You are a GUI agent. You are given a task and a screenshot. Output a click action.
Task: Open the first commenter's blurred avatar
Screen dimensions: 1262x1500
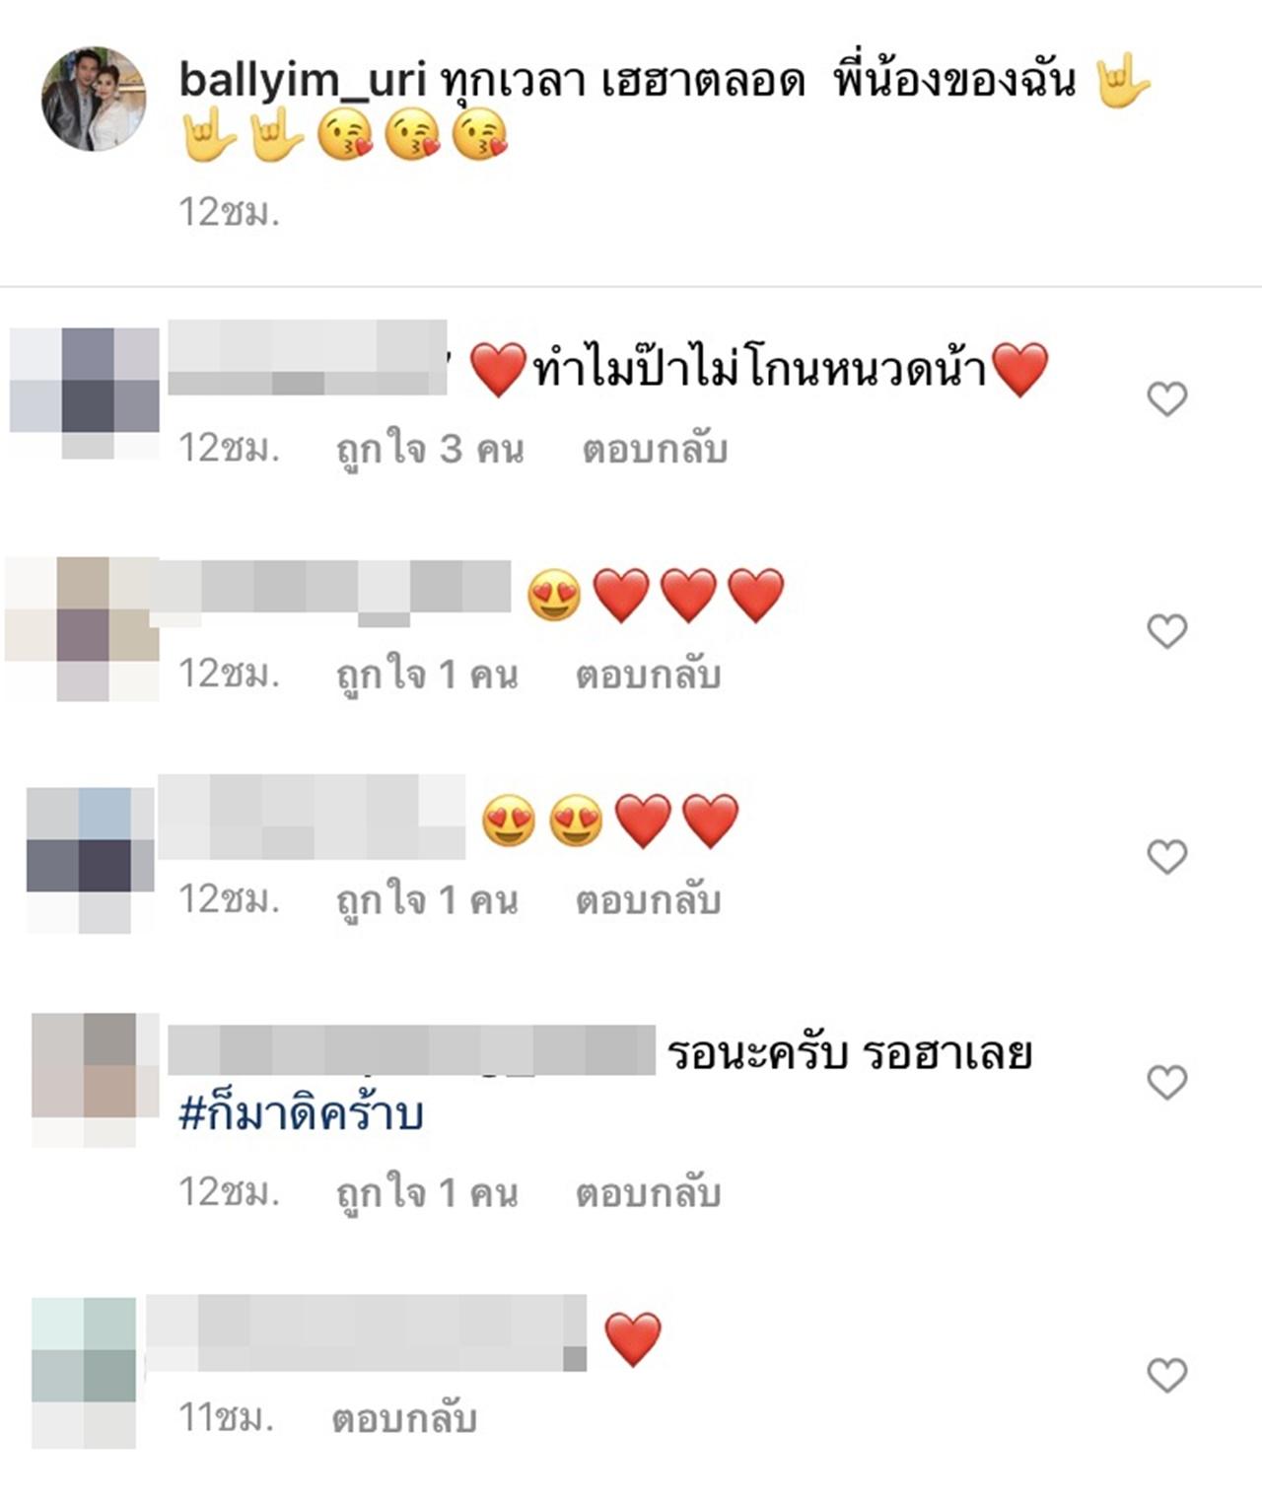(x=85, y=393)
